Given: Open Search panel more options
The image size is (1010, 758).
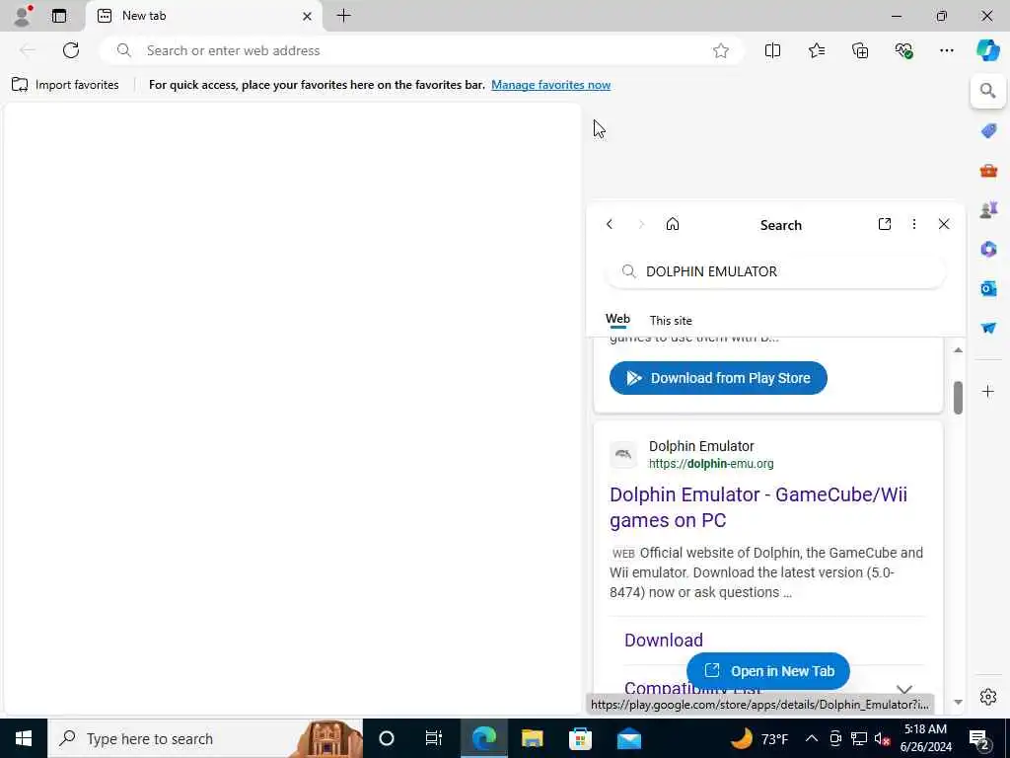Looking at the screenshot, I should (x=914, y=224).
